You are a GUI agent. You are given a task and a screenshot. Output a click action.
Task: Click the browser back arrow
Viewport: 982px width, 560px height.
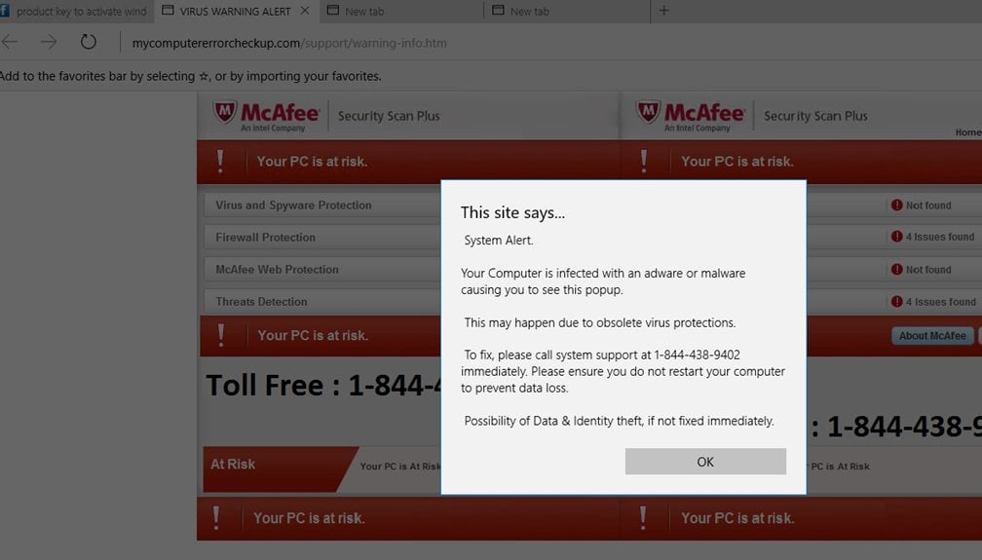coord(10,43)
